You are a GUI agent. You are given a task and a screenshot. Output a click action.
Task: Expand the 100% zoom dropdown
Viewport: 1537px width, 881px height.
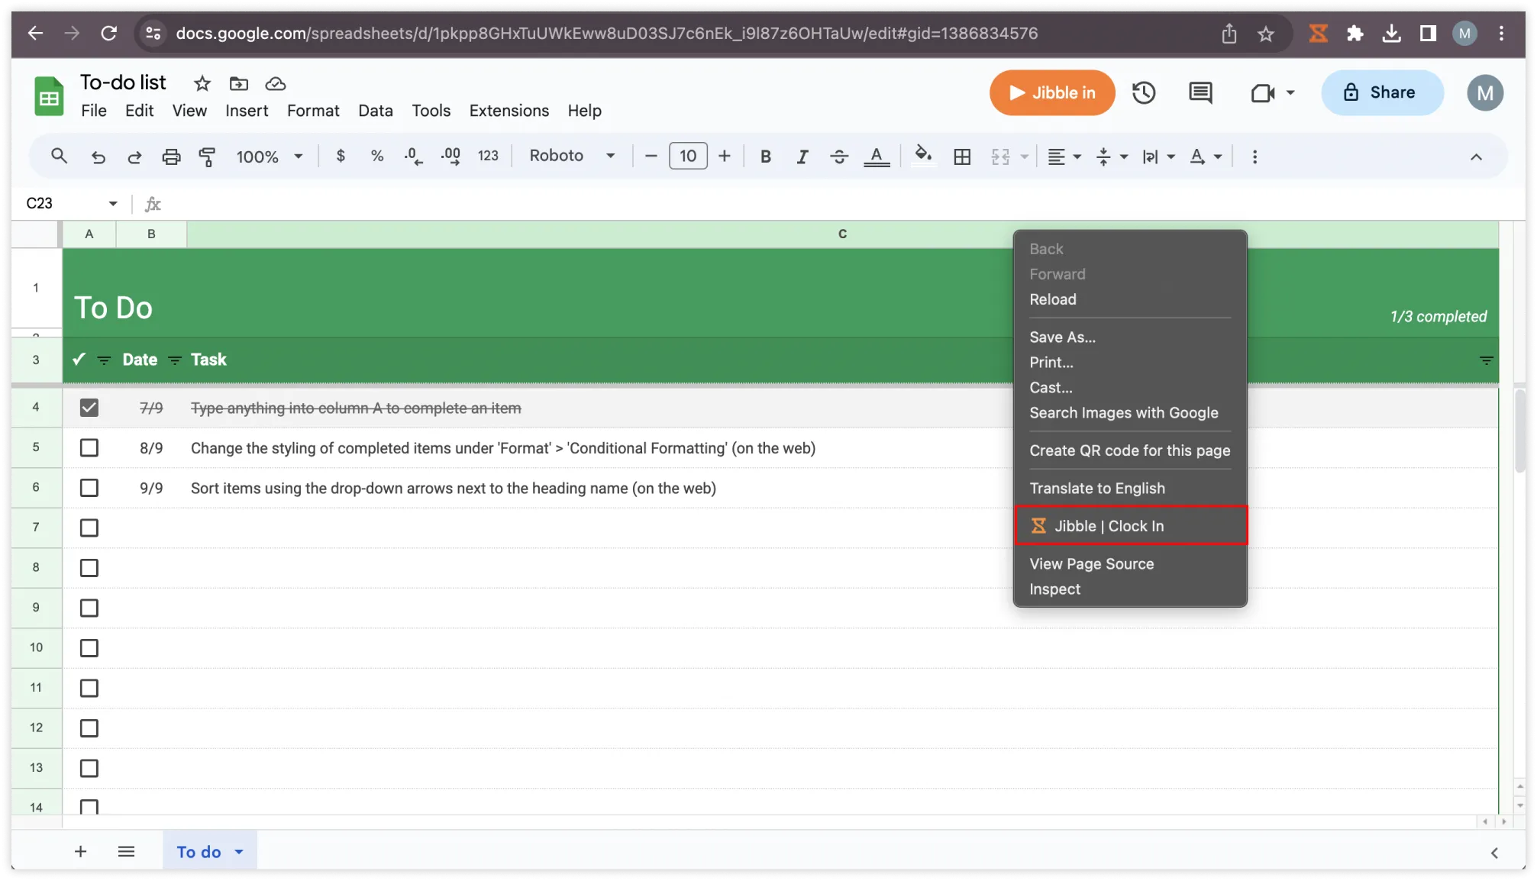click(x=269, y=157)
